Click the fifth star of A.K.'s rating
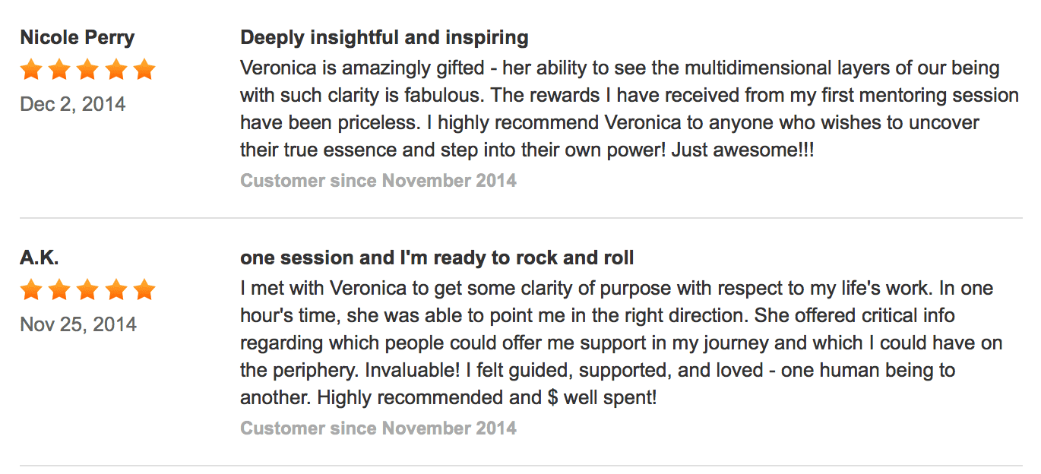 144,289
